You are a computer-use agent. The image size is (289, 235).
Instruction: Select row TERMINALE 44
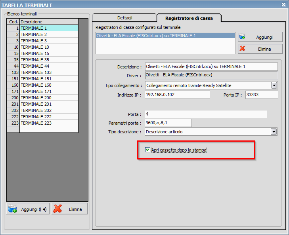42,66
